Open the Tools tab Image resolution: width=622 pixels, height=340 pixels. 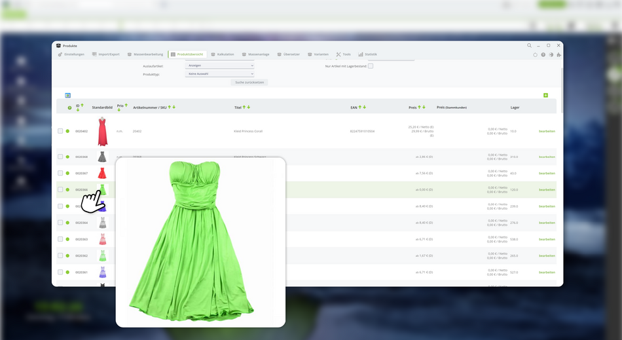point(344,54)
